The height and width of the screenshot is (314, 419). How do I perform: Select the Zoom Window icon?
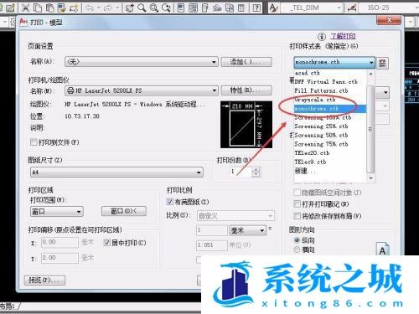[x=153, y=8]
